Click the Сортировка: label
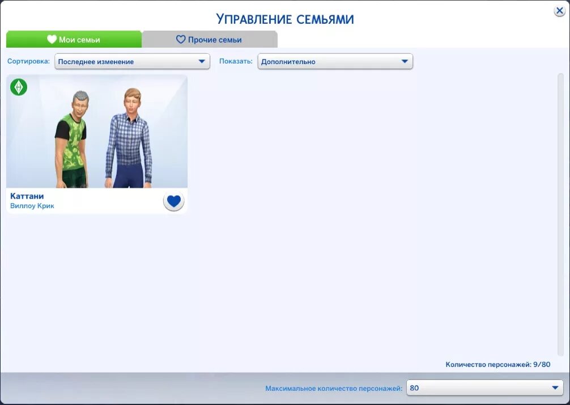 28,61
